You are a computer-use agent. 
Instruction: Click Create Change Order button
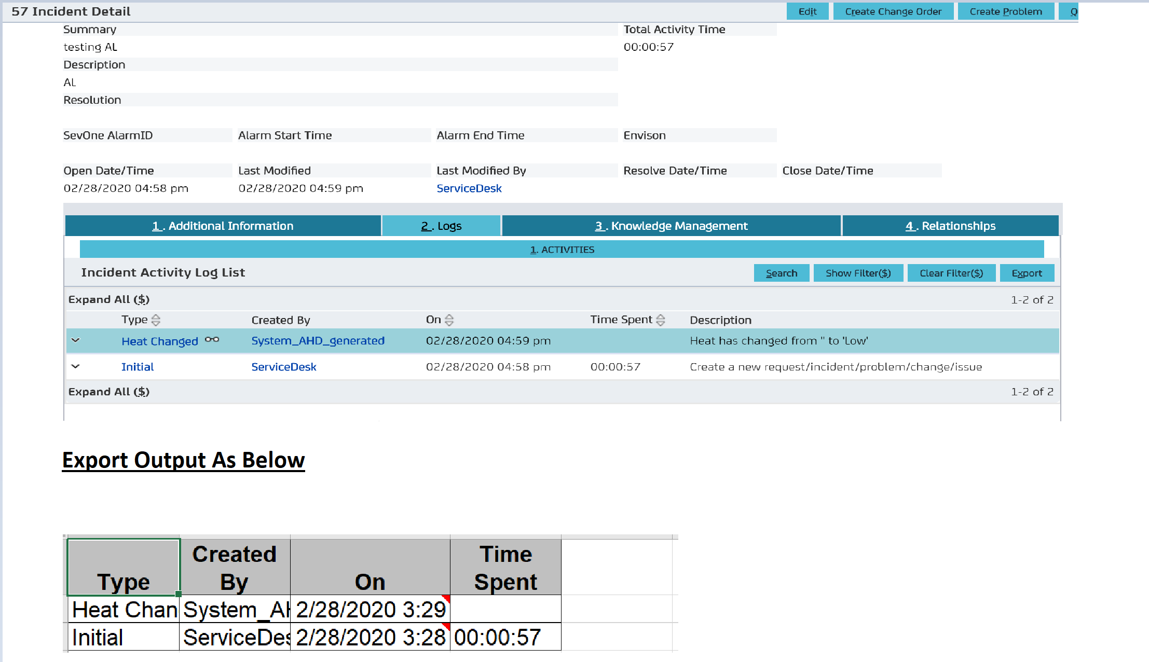(893, 11)
